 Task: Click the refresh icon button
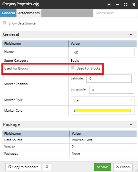click(x=47, y=167)
